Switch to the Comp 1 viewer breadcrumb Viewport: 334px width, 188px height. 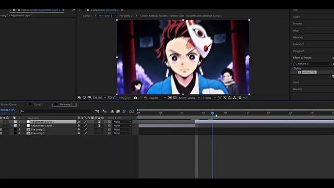(x=87, y=16)
